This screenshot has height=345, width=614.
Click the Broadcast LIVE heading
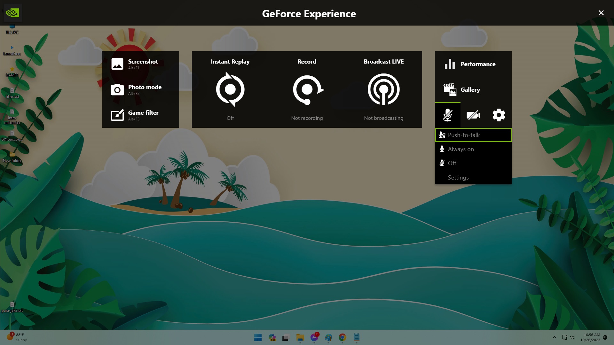[x=384, y=61]
